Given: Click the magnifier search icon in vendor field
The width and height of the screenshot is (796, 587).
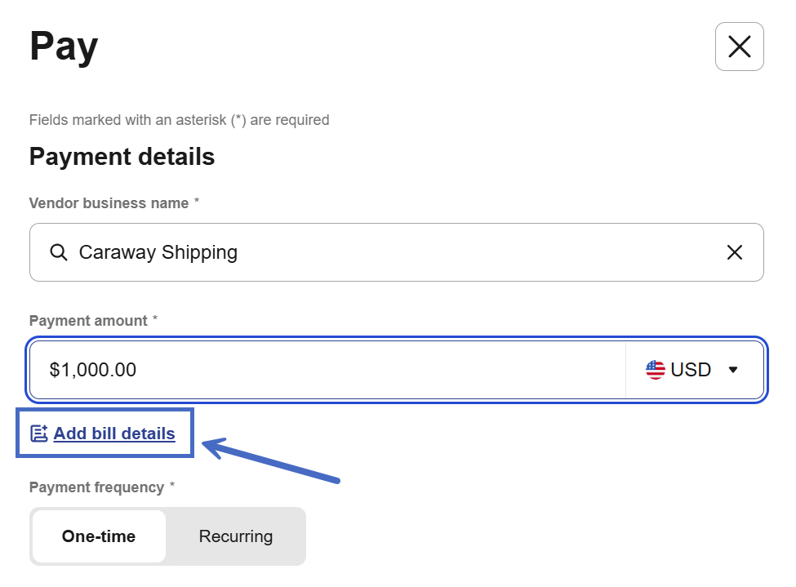Looking at the screenshot, I should tap(58, 252).
